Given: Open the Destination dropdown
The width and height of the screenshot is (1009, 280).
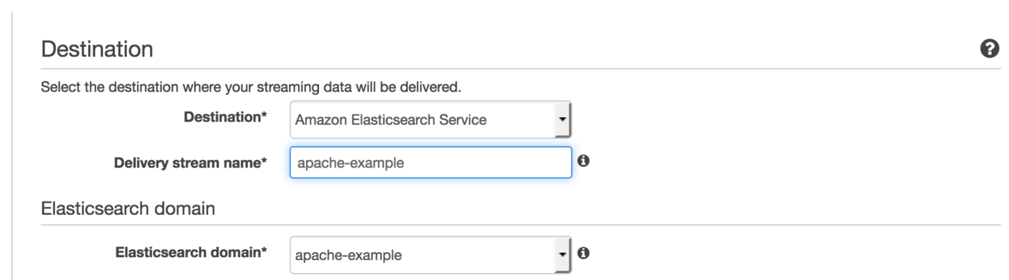Looking at the screenshot, I should coord(431,119).
